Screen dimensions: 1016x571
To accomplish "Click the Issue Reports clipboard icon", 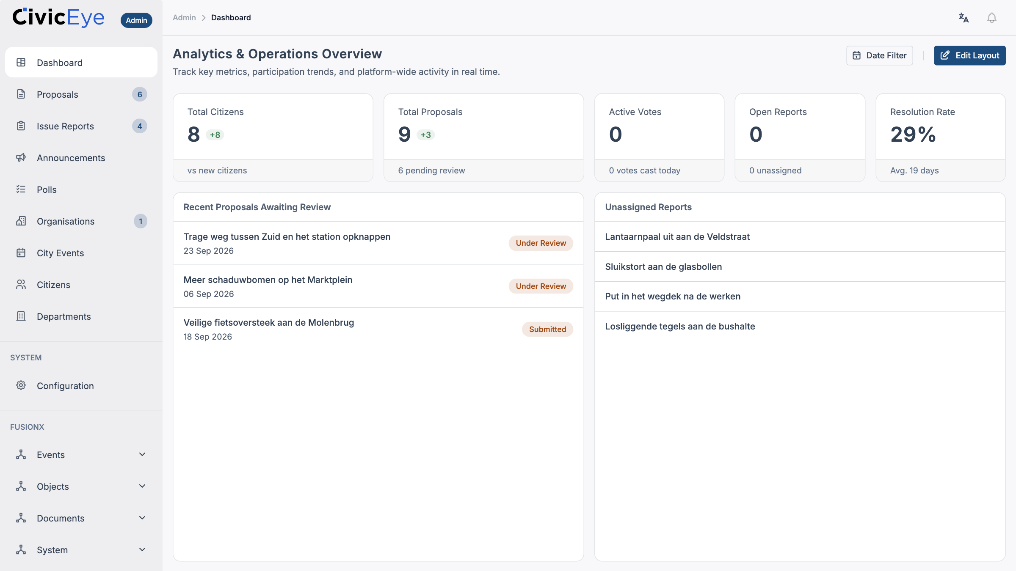I will tap(21, 126).
